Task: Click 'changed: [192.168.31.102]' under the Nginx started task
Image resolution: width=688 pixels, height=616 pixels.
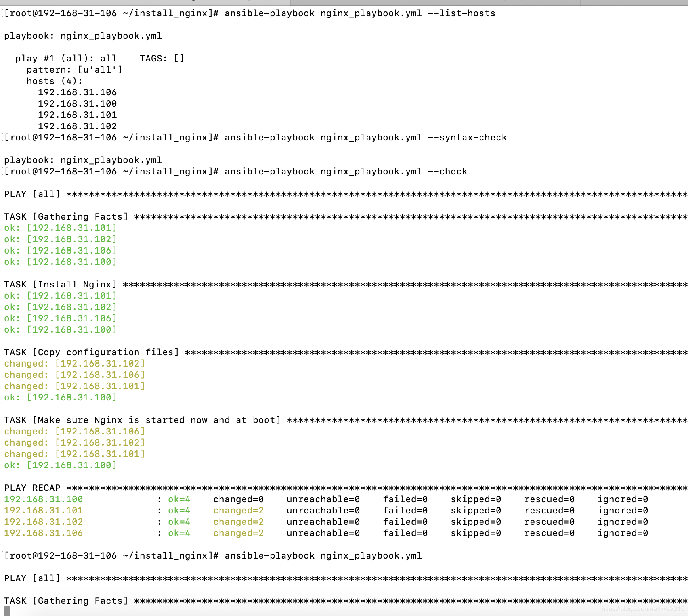Action: point(74,443)
